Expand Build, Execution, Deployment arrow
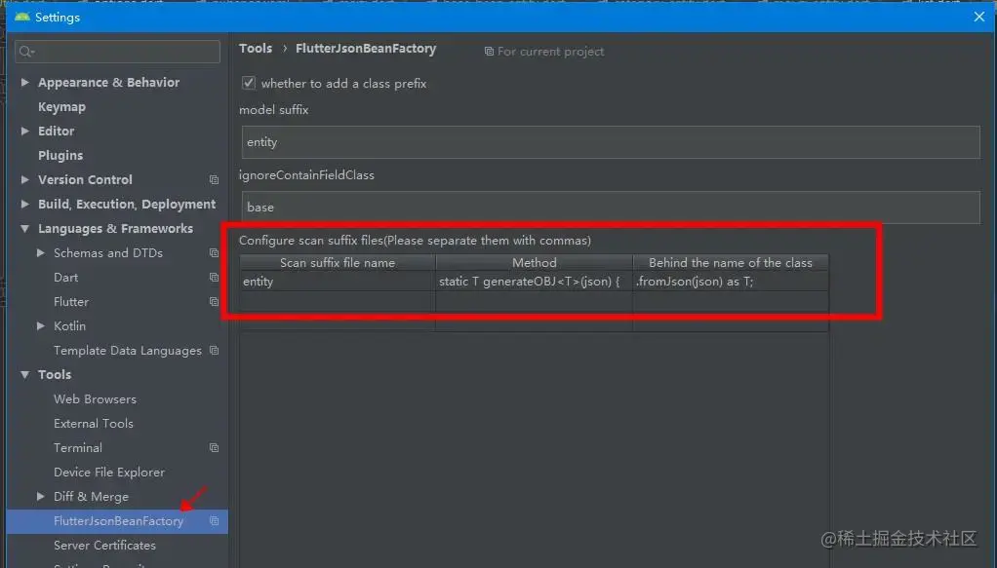Screen dimensions: 997x568 click(24, 204)
